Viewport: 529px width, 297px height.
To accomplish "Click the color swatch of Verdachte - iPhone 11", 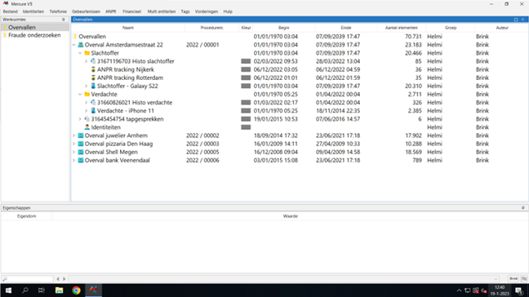I will 246,111.
